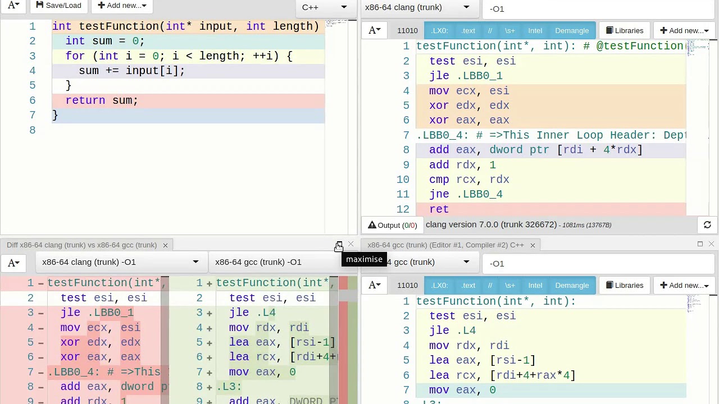This screenshot has height=404, width=719.
Task: Click clang asm line 'jne .LBB0_4'
Action: tap(466, 194)
